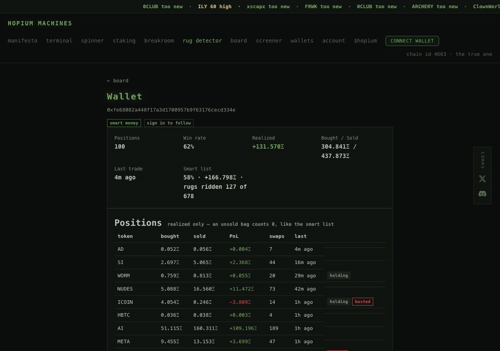Click the −3.809Ξ PnL value
The width and height of the screenshot is (500, 351).
[240, 302]
